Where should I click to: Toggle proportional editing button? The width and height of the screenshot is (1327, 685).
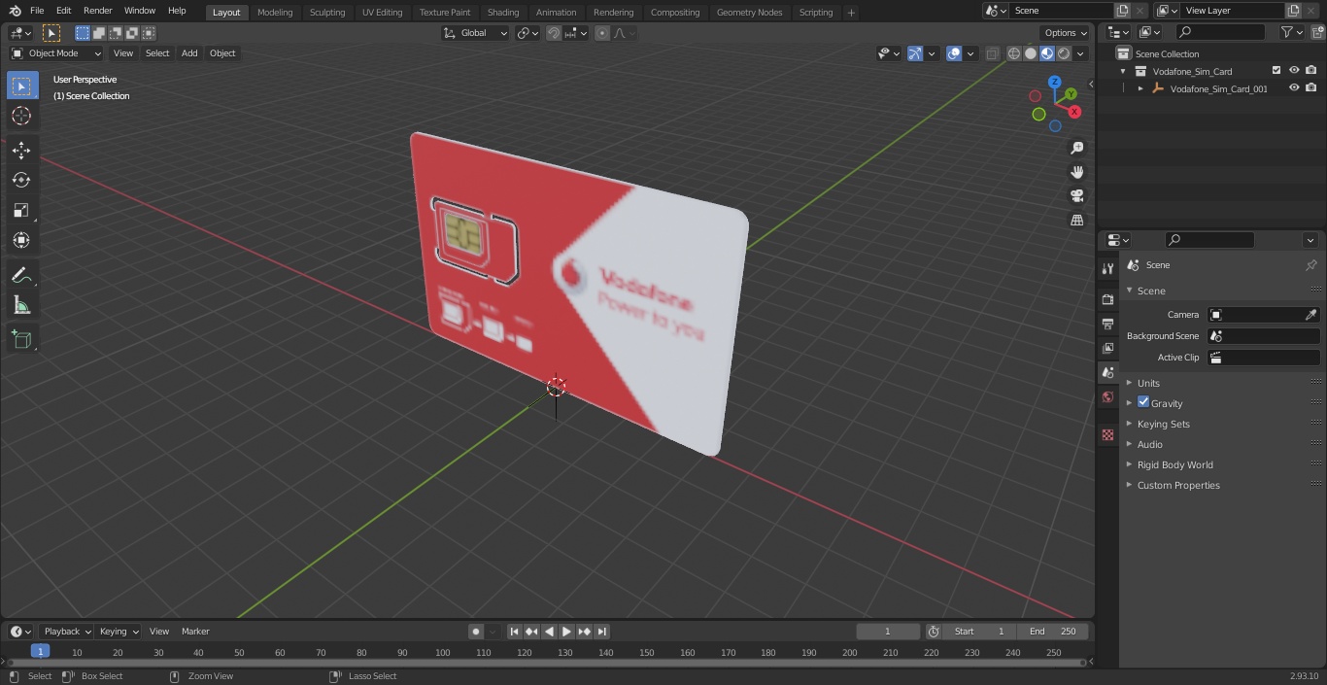(x=602, y=33)
